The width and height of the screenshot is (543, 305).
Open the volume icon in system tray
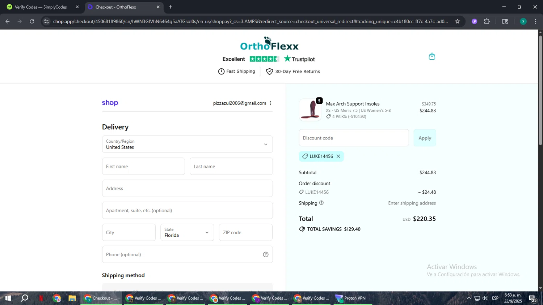tap(485, 298)
